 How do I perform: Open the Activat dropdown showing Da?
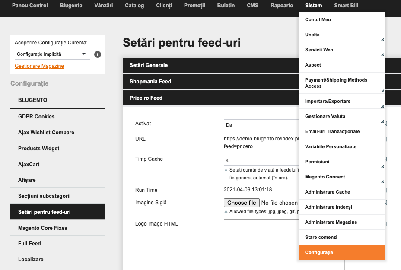tap(261, 125)
